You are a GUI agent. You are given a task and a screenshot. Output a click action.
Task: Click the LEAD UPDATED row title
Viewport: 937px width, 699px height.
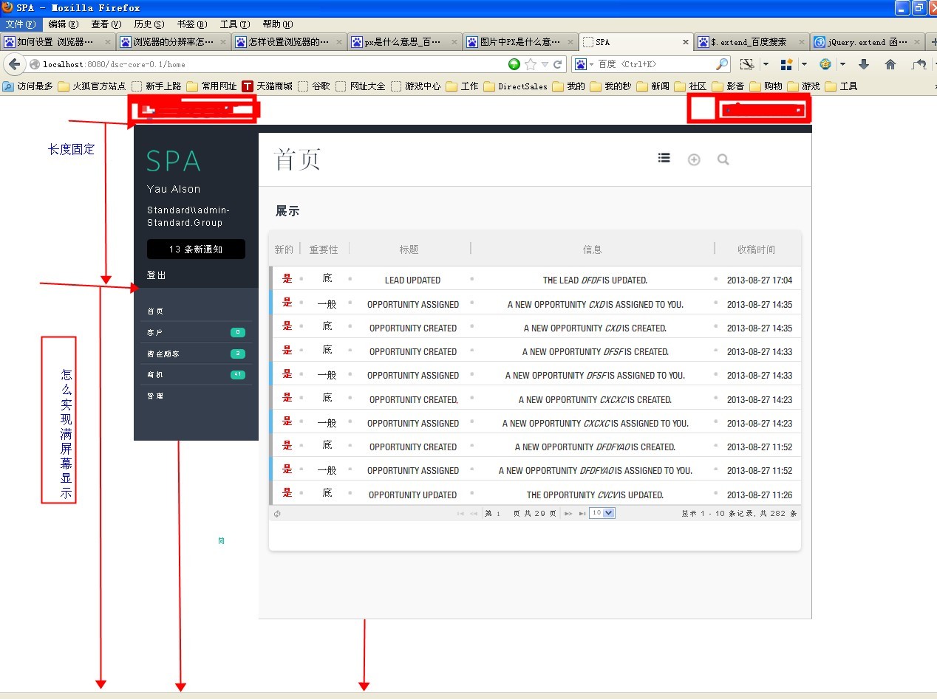412,280
